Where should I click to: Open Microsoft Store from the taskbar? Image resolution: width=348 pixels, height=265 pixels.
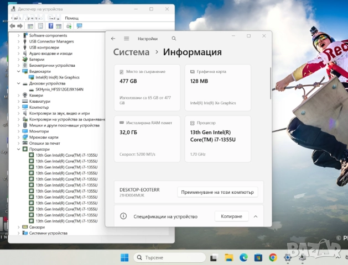click(258, 258)
